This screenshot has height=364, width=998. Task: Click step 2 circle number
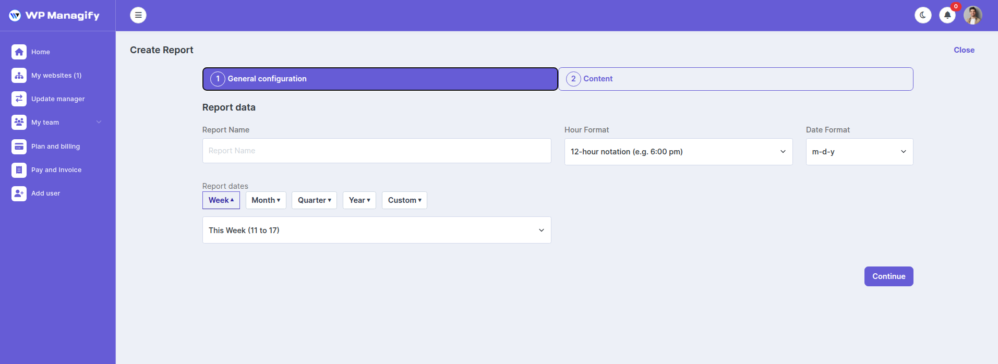click(x=573, y=79)
